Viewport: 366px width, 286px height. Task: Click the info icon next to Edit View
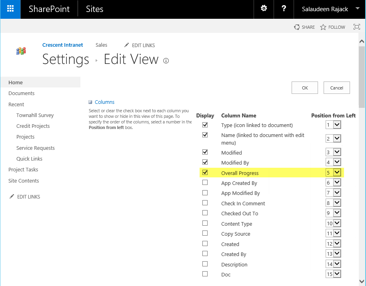pos(166,61)
